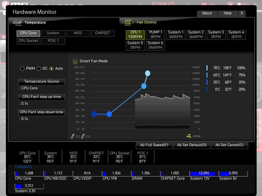Viewport: 262px width, 196px height.
Task: Click the Fahrenheit thermometer icon
Action: [x=83, y=136]
